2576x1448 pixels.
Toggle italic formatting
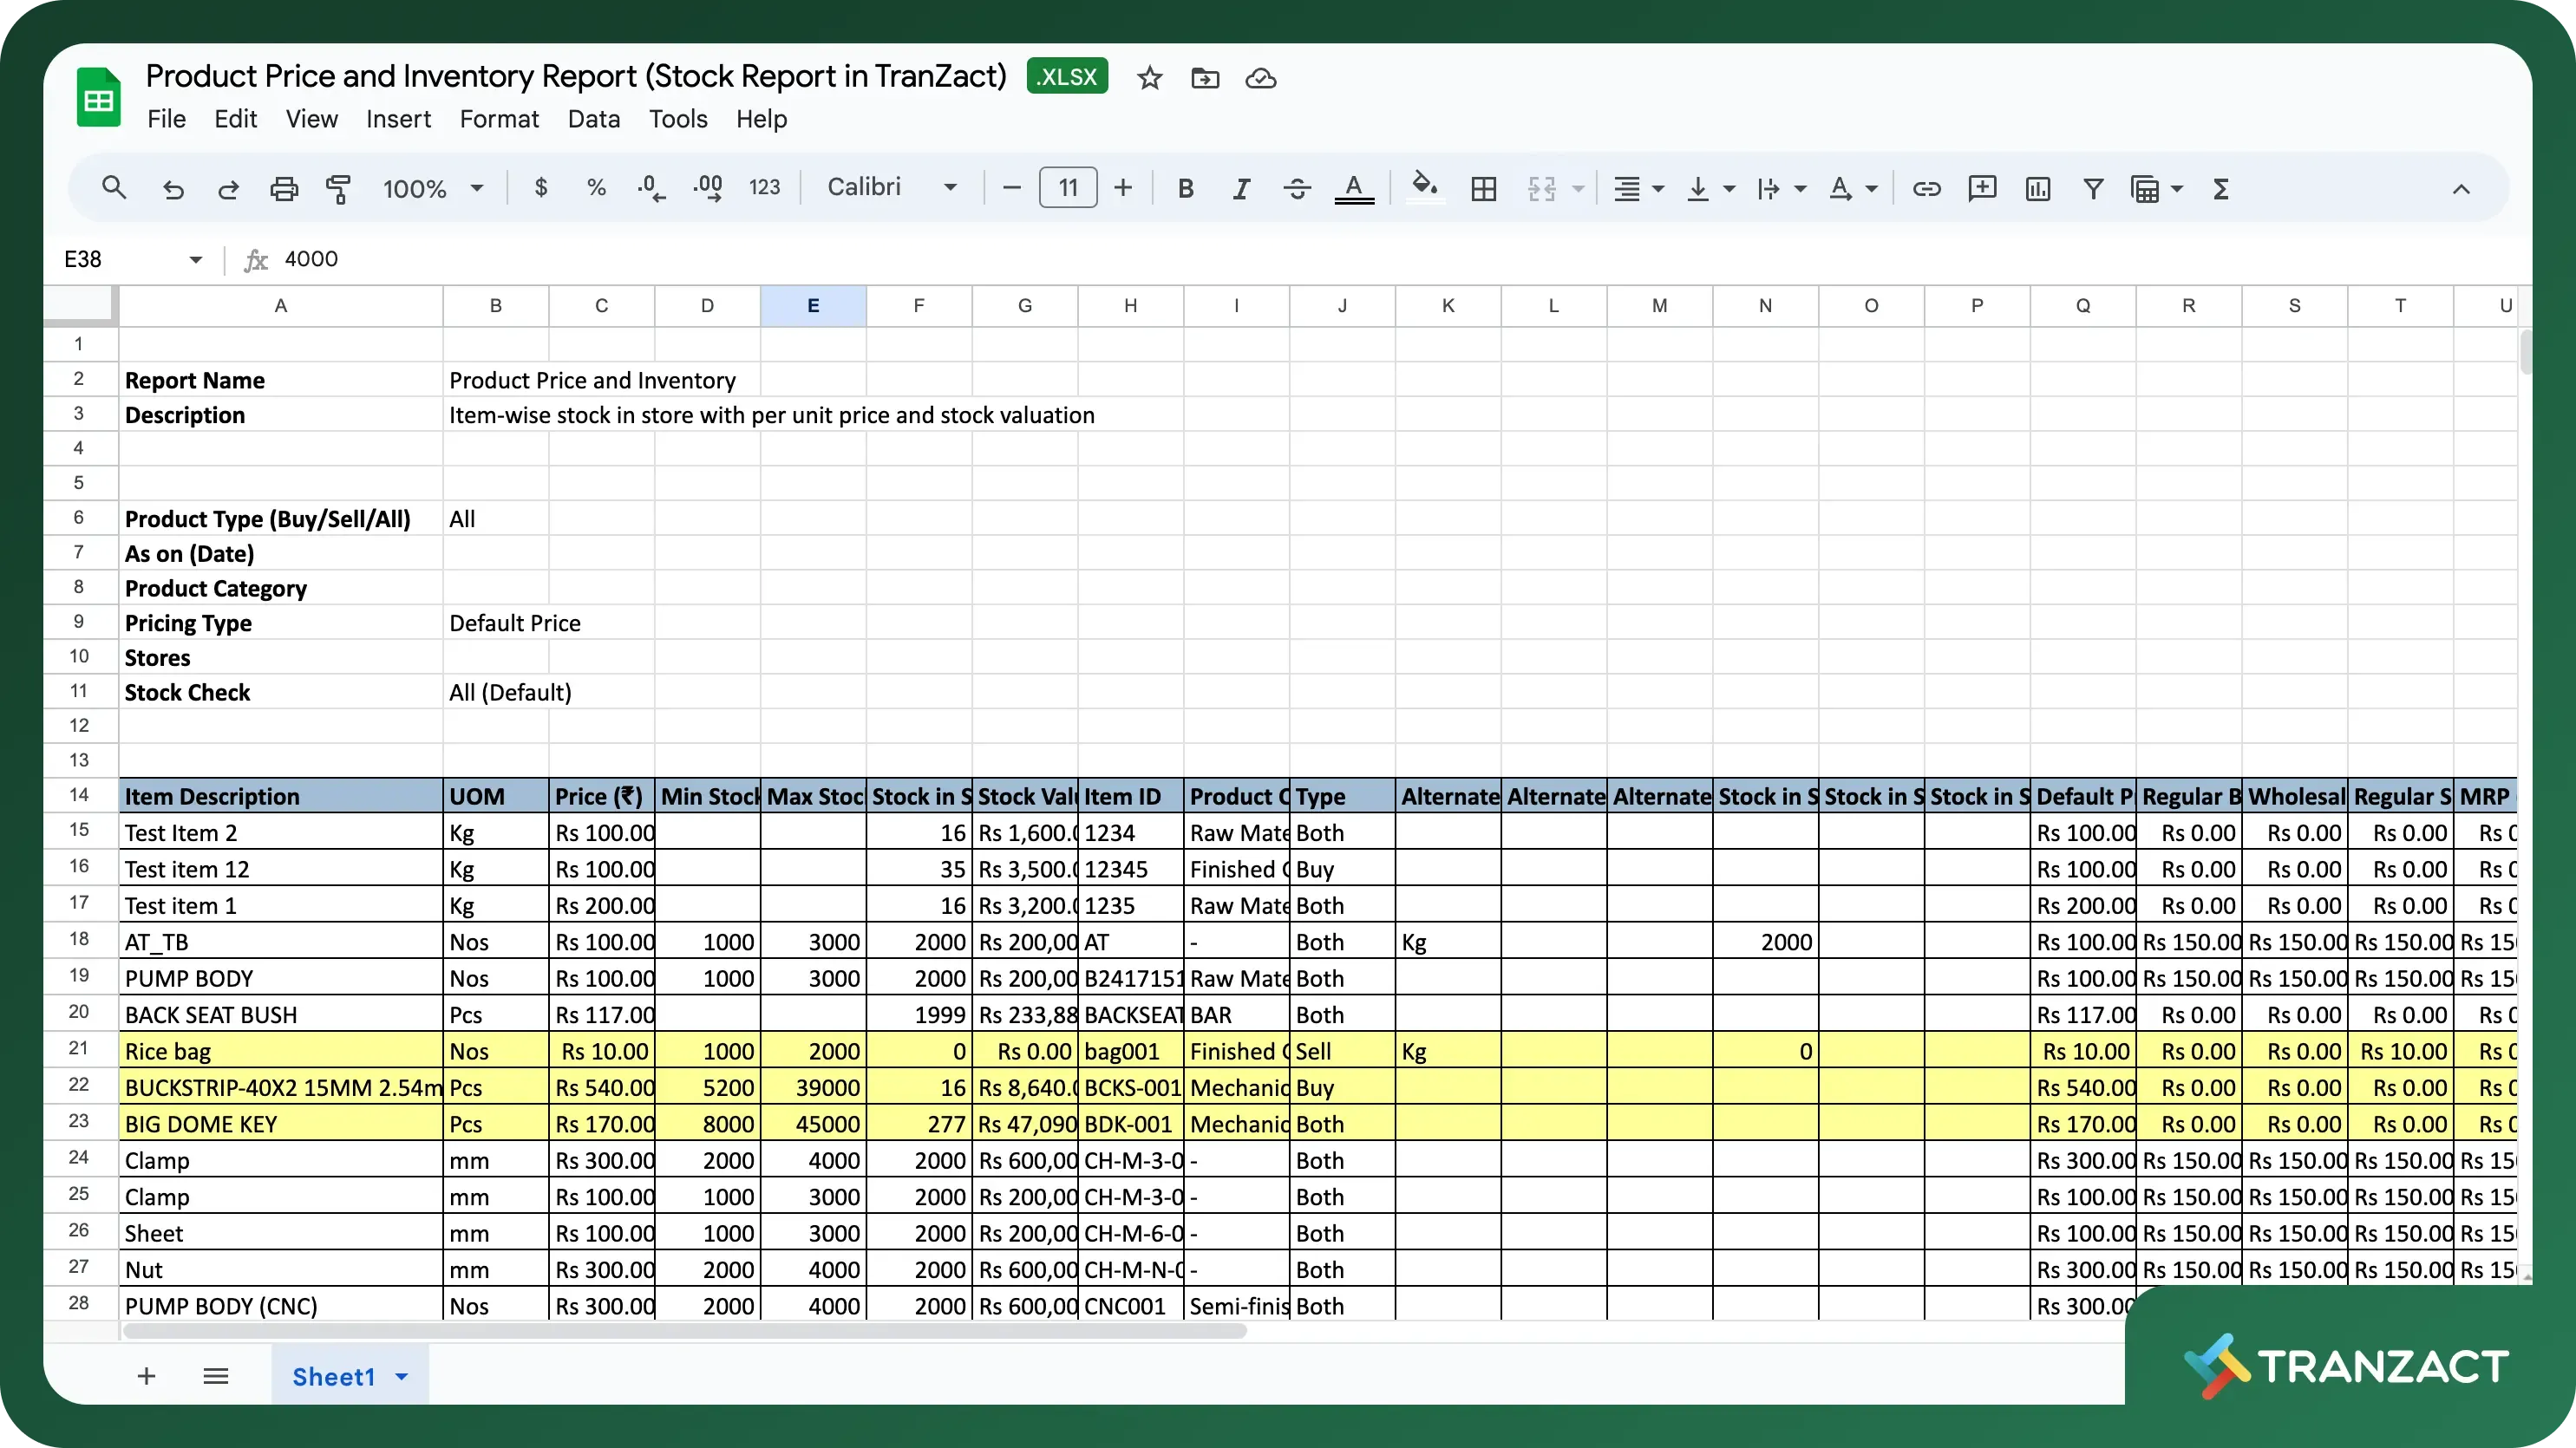(1241, 189)
